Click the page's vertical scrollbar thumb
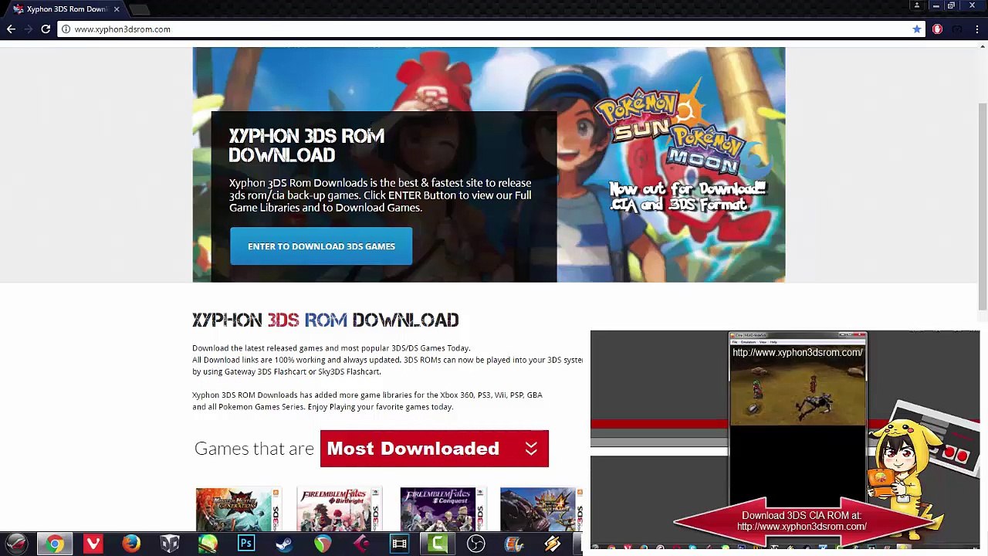 983,205
